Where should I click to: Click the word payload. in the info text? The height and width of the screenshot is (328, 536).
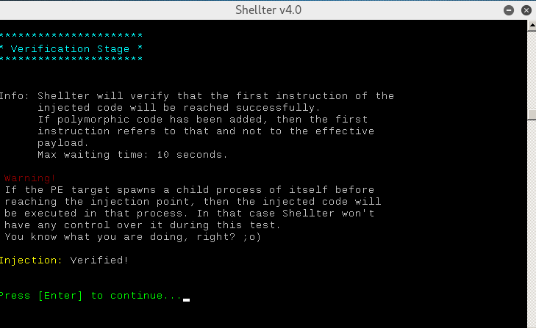(63, 143)
